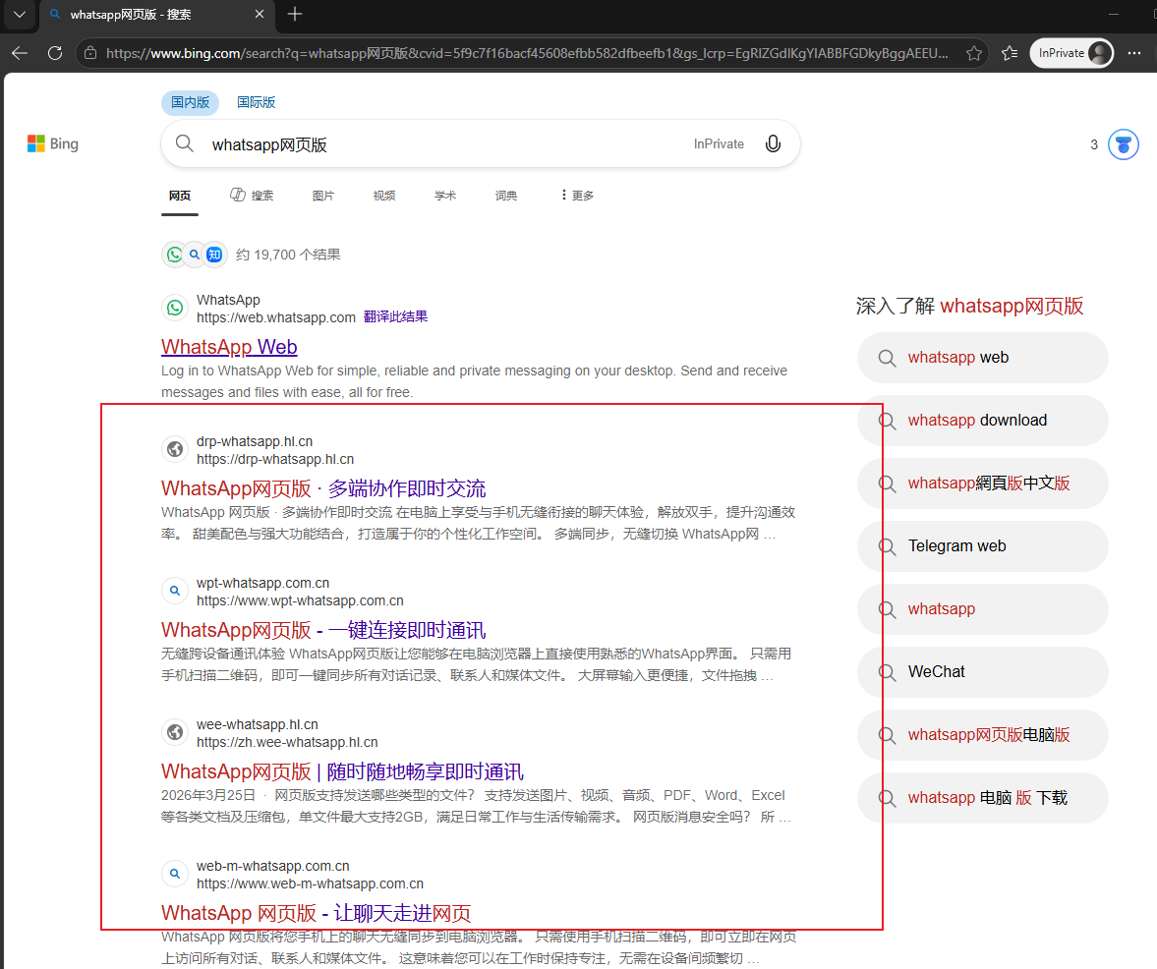The image size is (1157, 969).
Task: Search related query WeChat
Action: [982, 672]
